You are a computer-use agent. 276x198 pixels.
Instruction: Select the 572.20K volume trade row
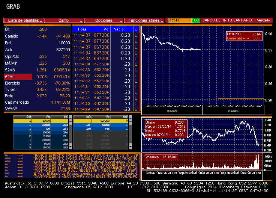(x=106, y=64)
